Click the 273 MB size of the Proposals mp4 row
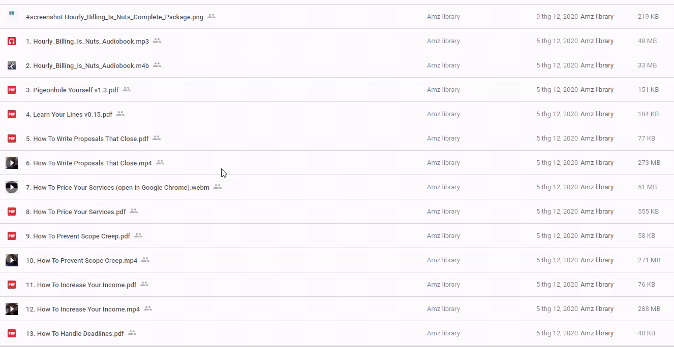 click(x=649, y=163)
